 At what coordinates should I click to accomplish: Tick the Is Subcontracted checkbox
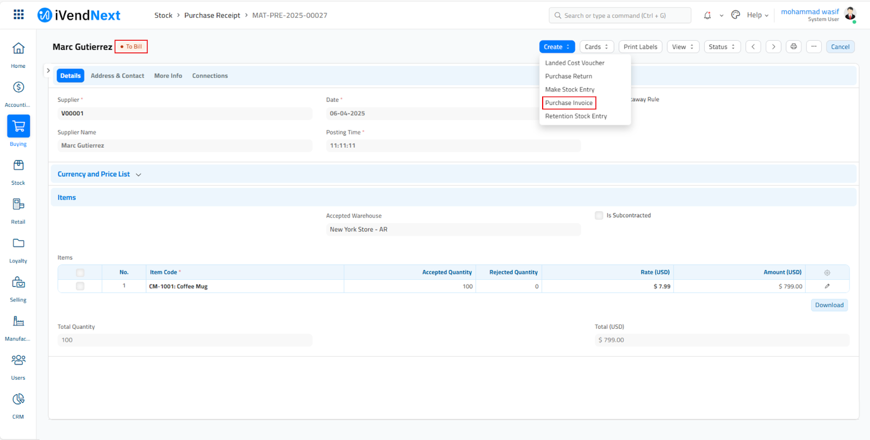tap(599, 216)
